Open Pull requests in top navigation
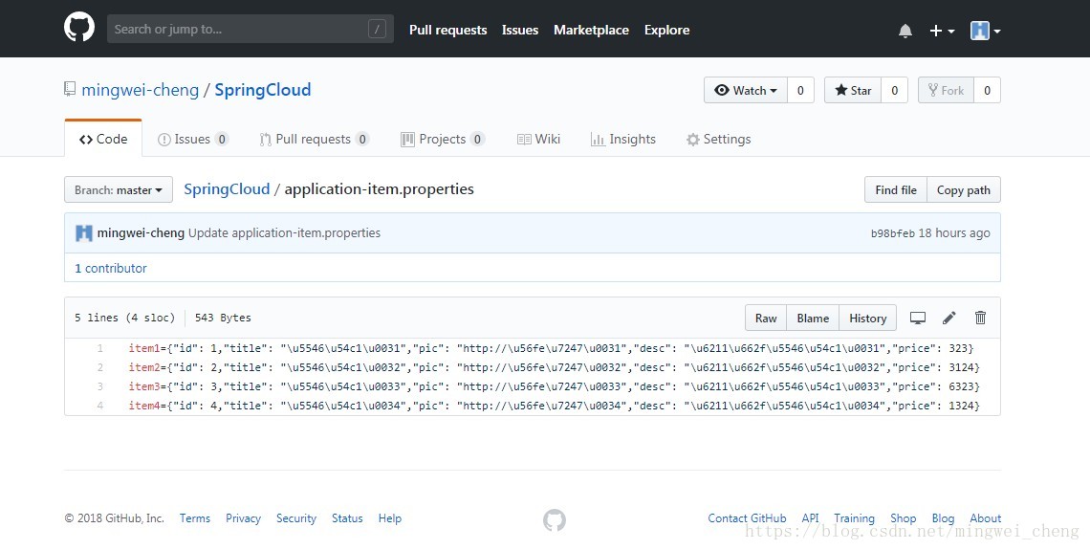The width and height of the screenshot is (1090, 550). pyautogui.click(x=447, y=30)
